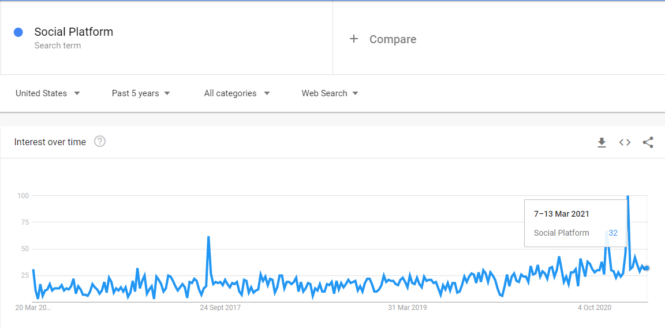Open the embed code icon
The image size is (665, 329).
click(625, 142)
